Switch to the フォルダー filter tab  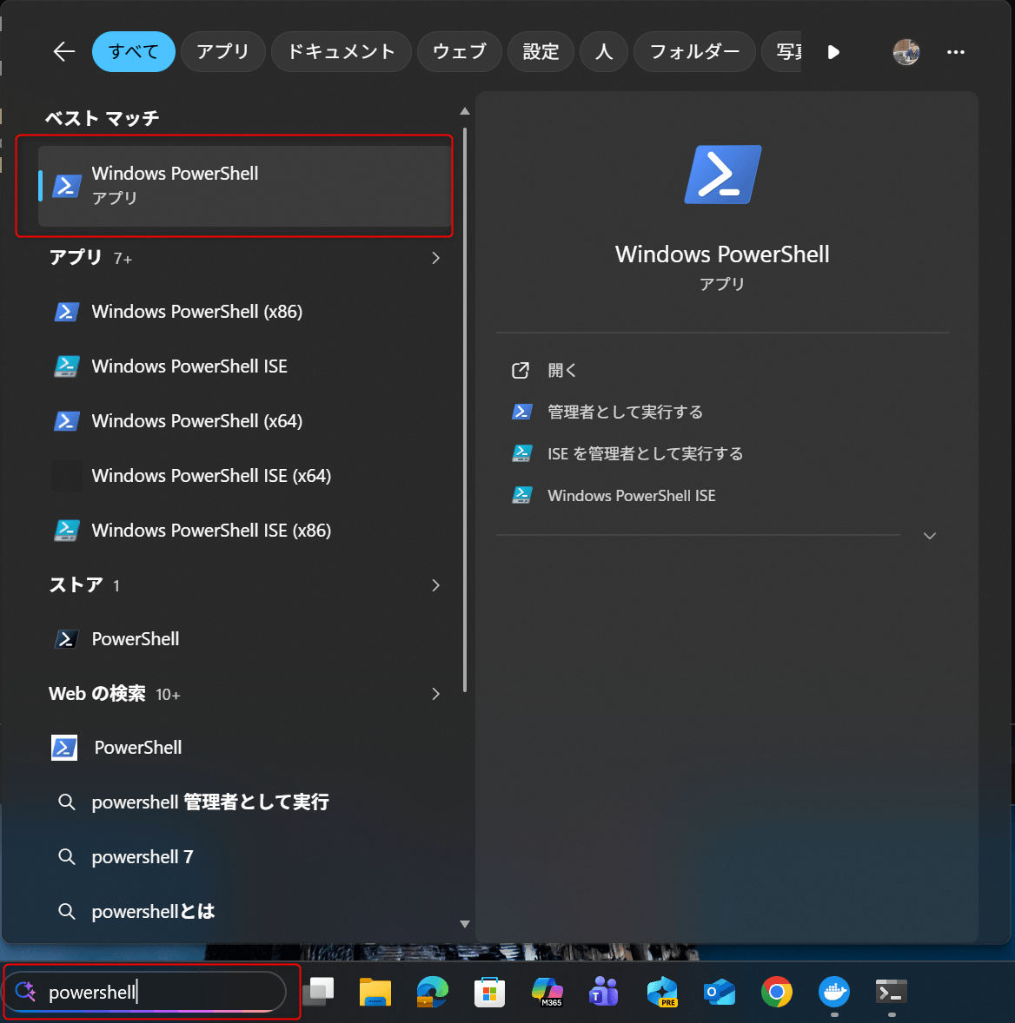(x=694, y=51)
